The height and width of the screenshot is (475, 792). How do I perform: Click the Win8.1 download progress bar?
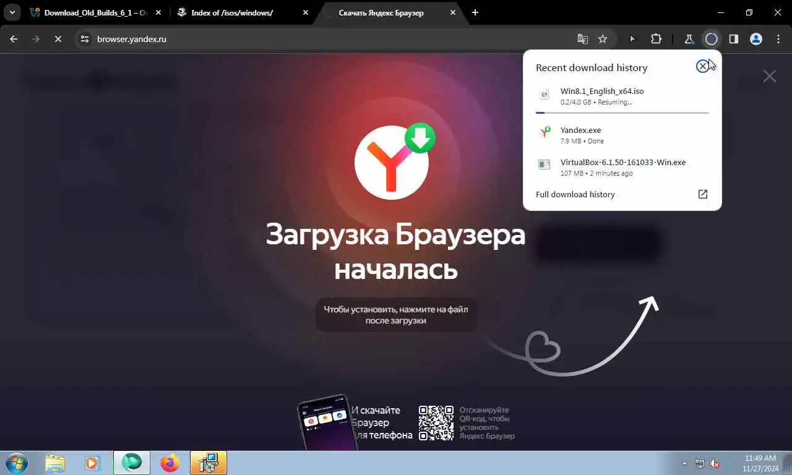click(x=622, y=113)
